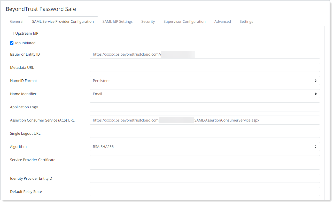
Task: Click the Default Relay State label
Action: point(26,192)
